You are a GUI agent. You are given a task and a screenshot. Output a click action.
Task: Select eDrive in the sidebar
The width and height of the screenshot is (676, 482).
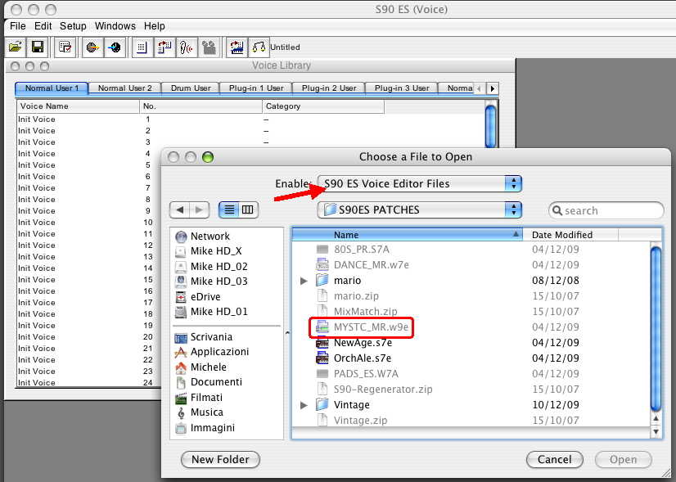198,296
